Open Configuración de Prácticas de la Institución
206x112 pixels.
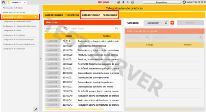pos(20,44)
